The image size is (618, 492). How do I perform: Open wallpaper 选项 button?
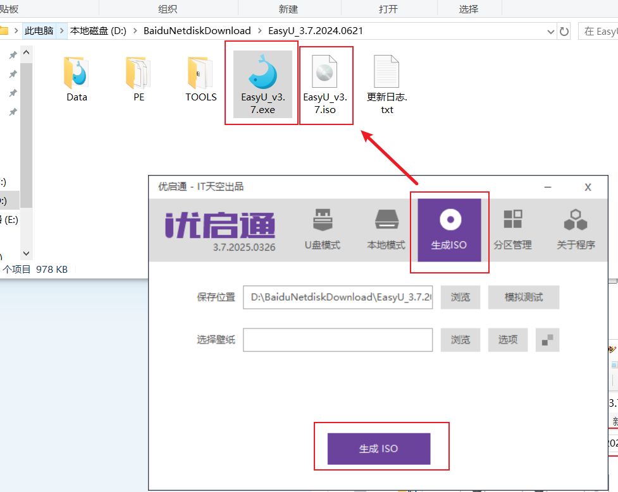(507, 340)
